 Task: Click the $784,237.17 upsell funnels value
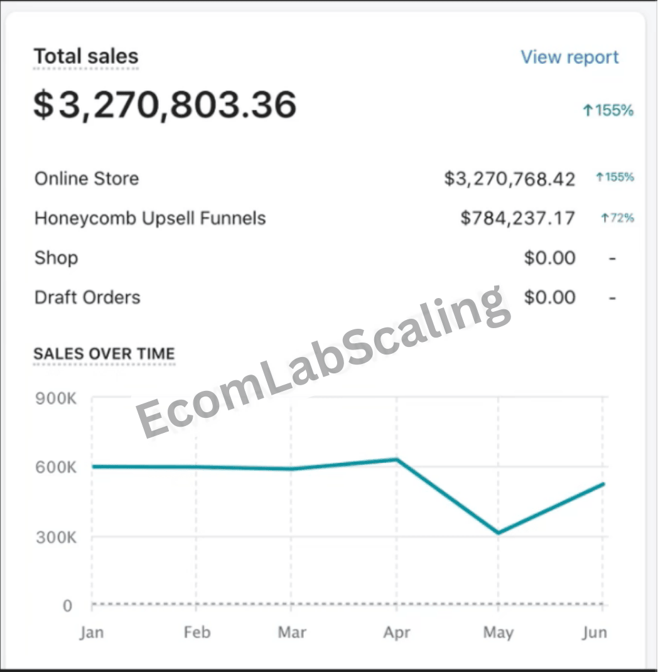(x=517, y=218)
